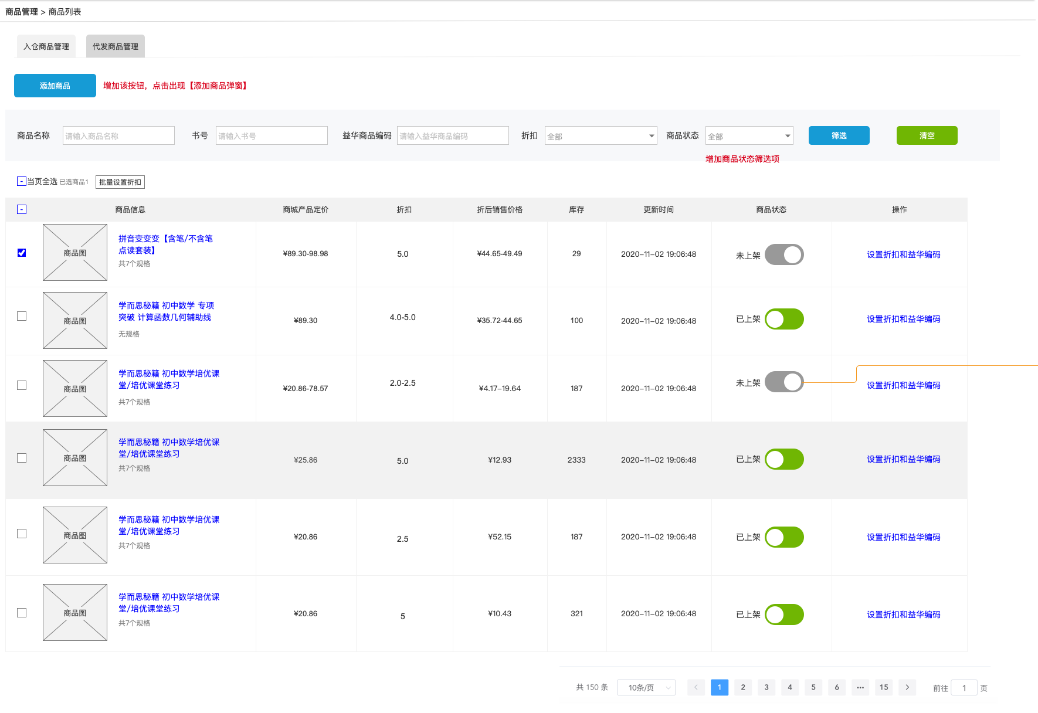Viewport: 1038px width, 713px height.
Task: Click the next page arrow in pagination
Action: (x=907, y=687)
